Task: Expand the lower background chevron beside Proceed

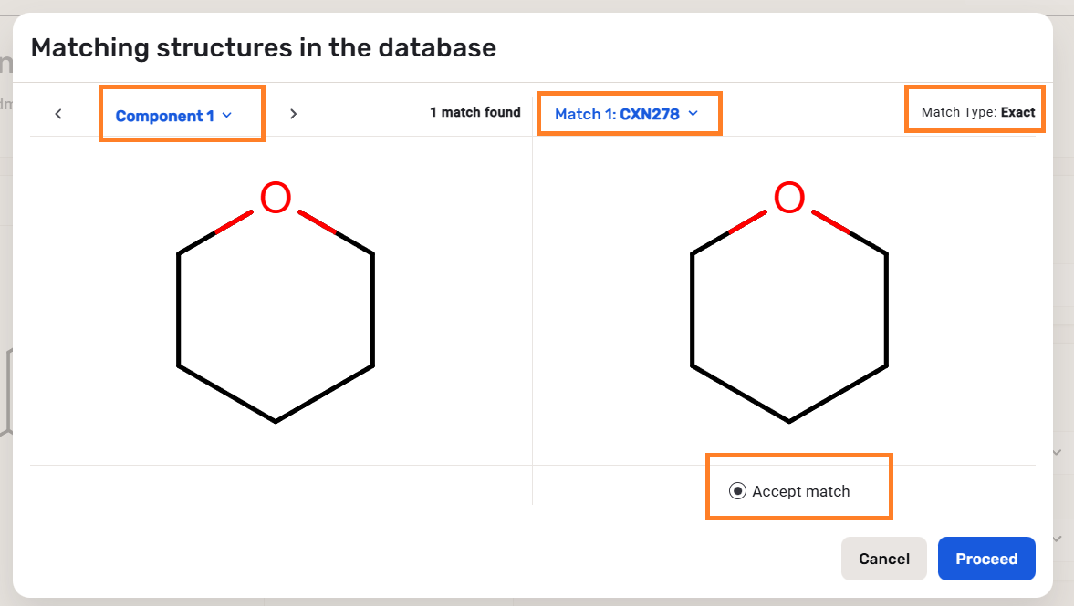Action: click(x=1057, y=539)
